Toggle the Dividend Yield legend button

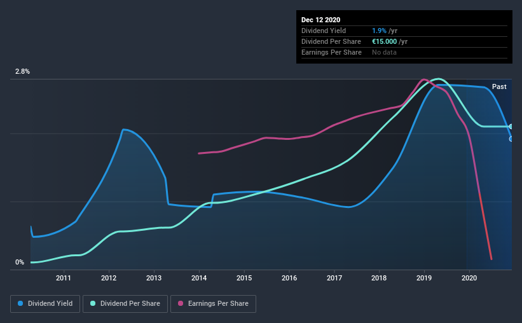(x=45, y=304)
